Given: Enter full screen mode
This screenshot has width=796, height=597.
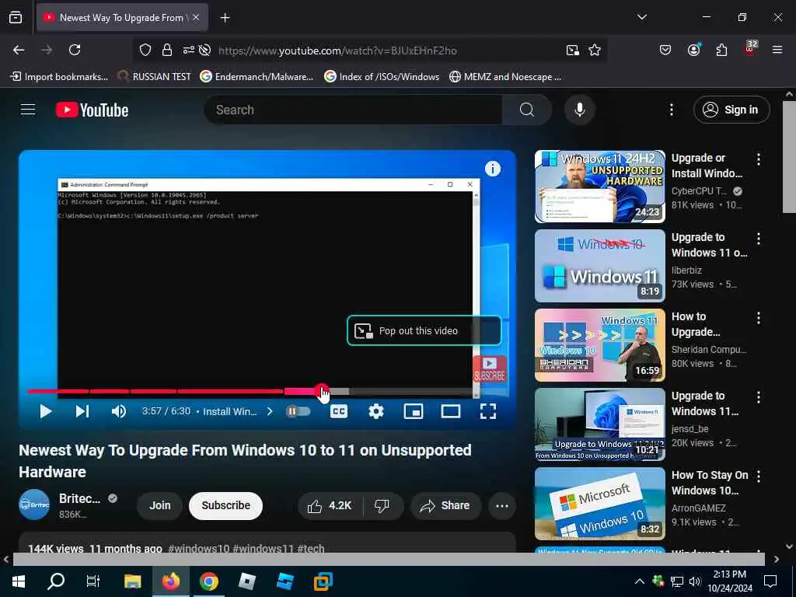Looking at the screenshot, I should [488, 411].
